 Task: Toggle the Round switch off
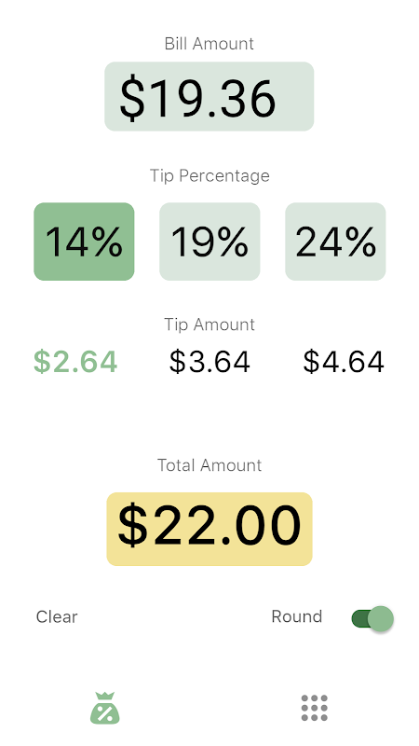coord(372,618)
